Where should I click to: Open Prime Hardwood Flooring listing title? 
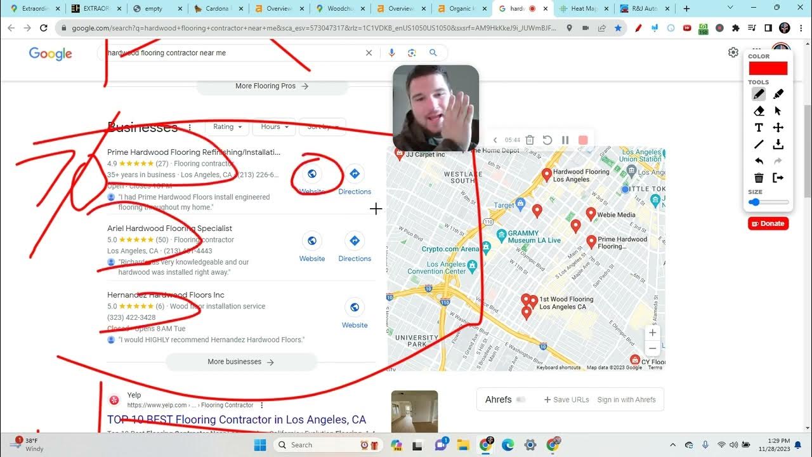tap(193, 152)
